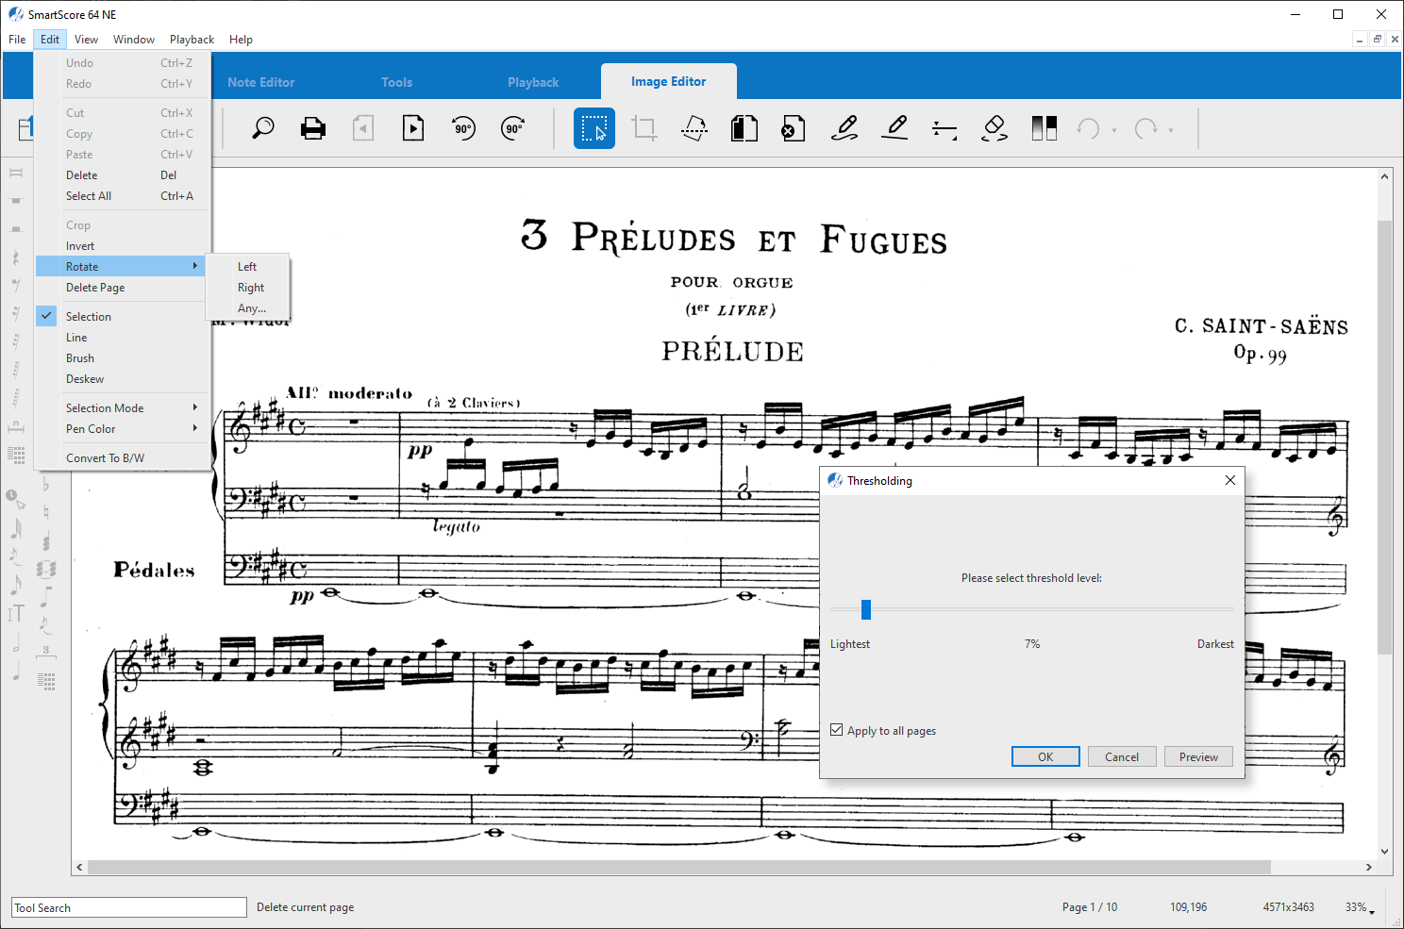
Task: Click the flat accidental palette icon
Action: tap(45, 485)
